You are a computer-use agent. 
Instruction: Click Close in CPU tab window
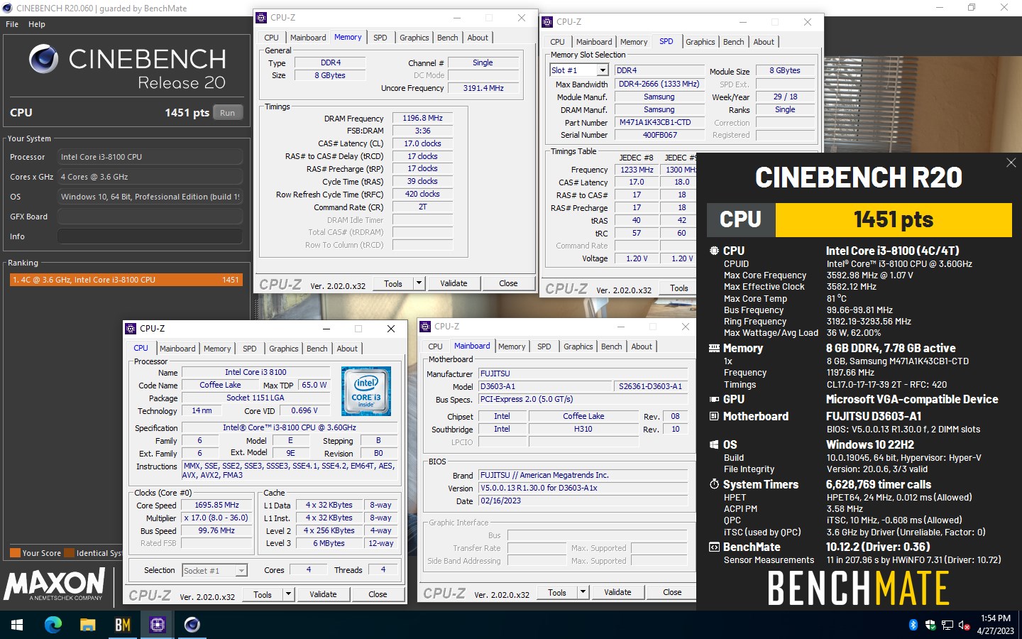(378, 594)
